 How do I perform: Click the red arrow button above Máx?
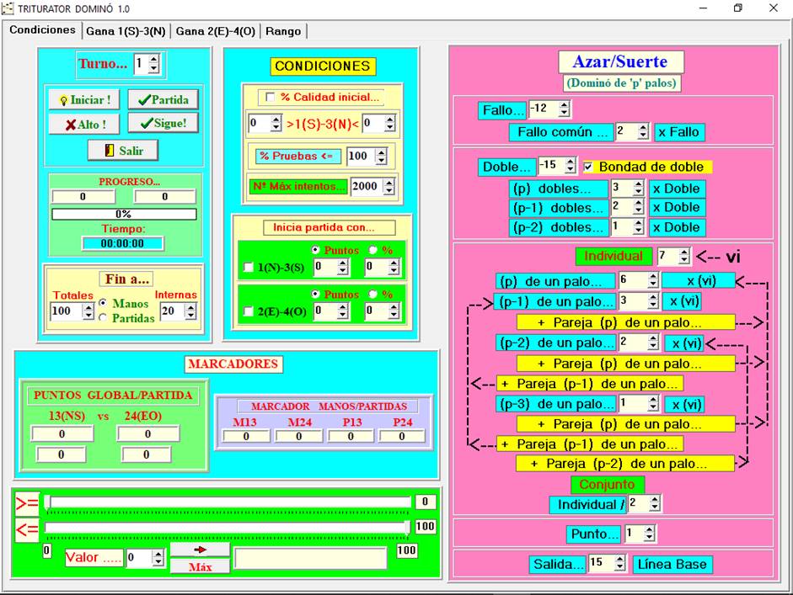point(200,550)
